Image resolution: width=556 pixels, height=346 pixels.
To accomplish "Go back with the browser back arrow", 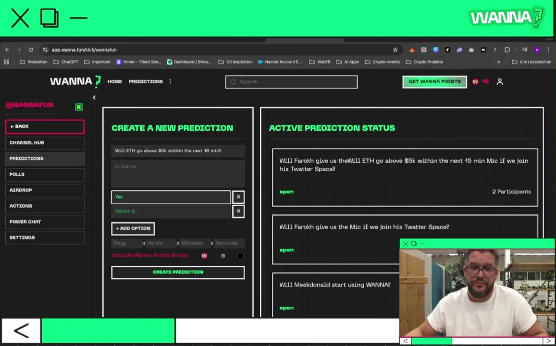I will click(x=7, y=50).
